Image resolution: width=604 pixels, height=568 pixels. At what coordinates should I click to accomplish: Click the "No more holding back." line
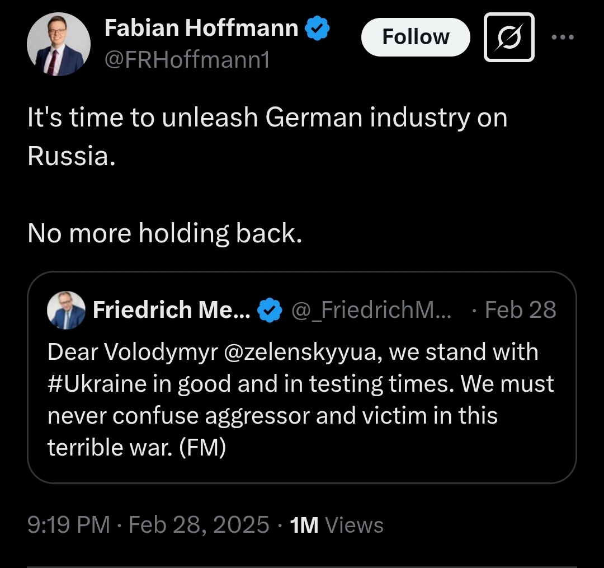click(x=164, y=233)
